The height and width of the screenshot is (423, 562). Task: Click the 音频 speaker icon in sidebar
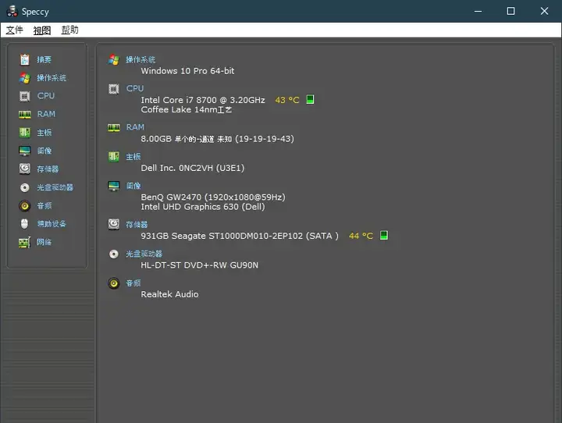tap(25, 206)
